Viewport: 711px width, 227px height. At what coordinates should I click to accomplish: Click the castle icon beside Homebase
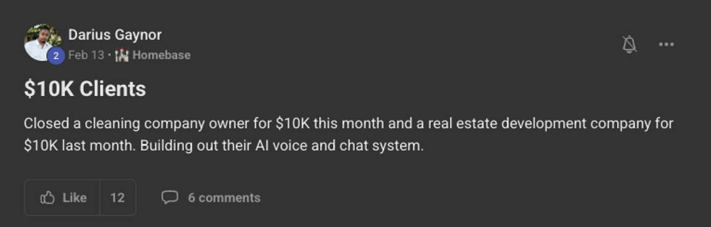coord(122,55)
